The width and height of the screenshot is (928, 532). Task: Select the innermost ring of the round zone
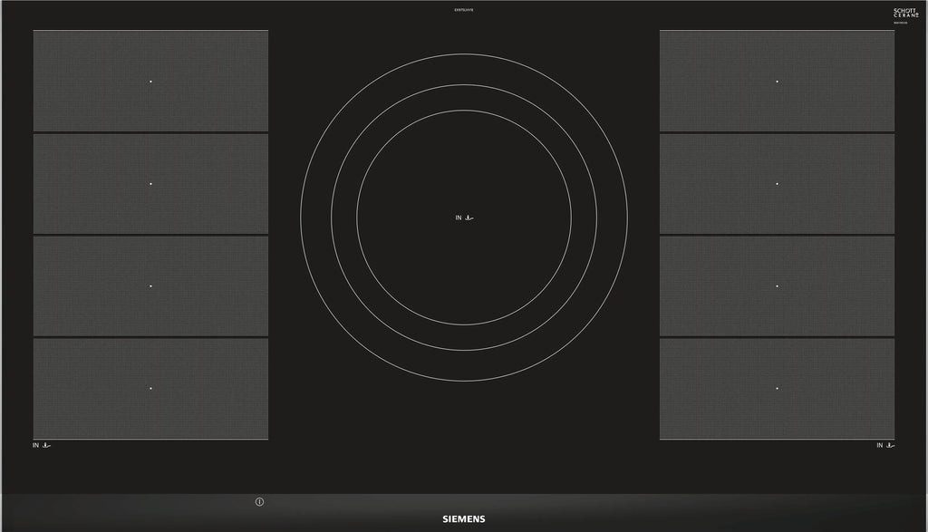coord(464,218)
